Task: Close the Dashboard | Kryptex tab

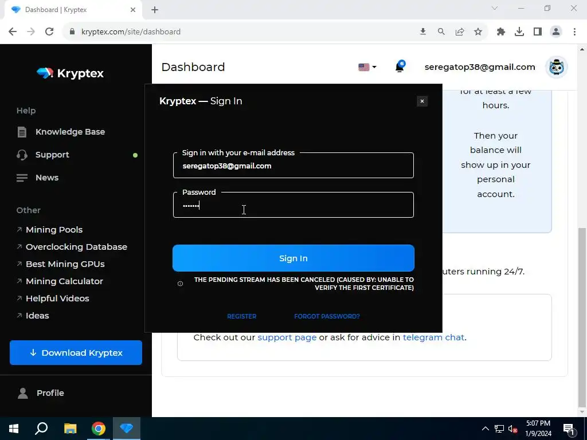Action: tap(133, 10)
